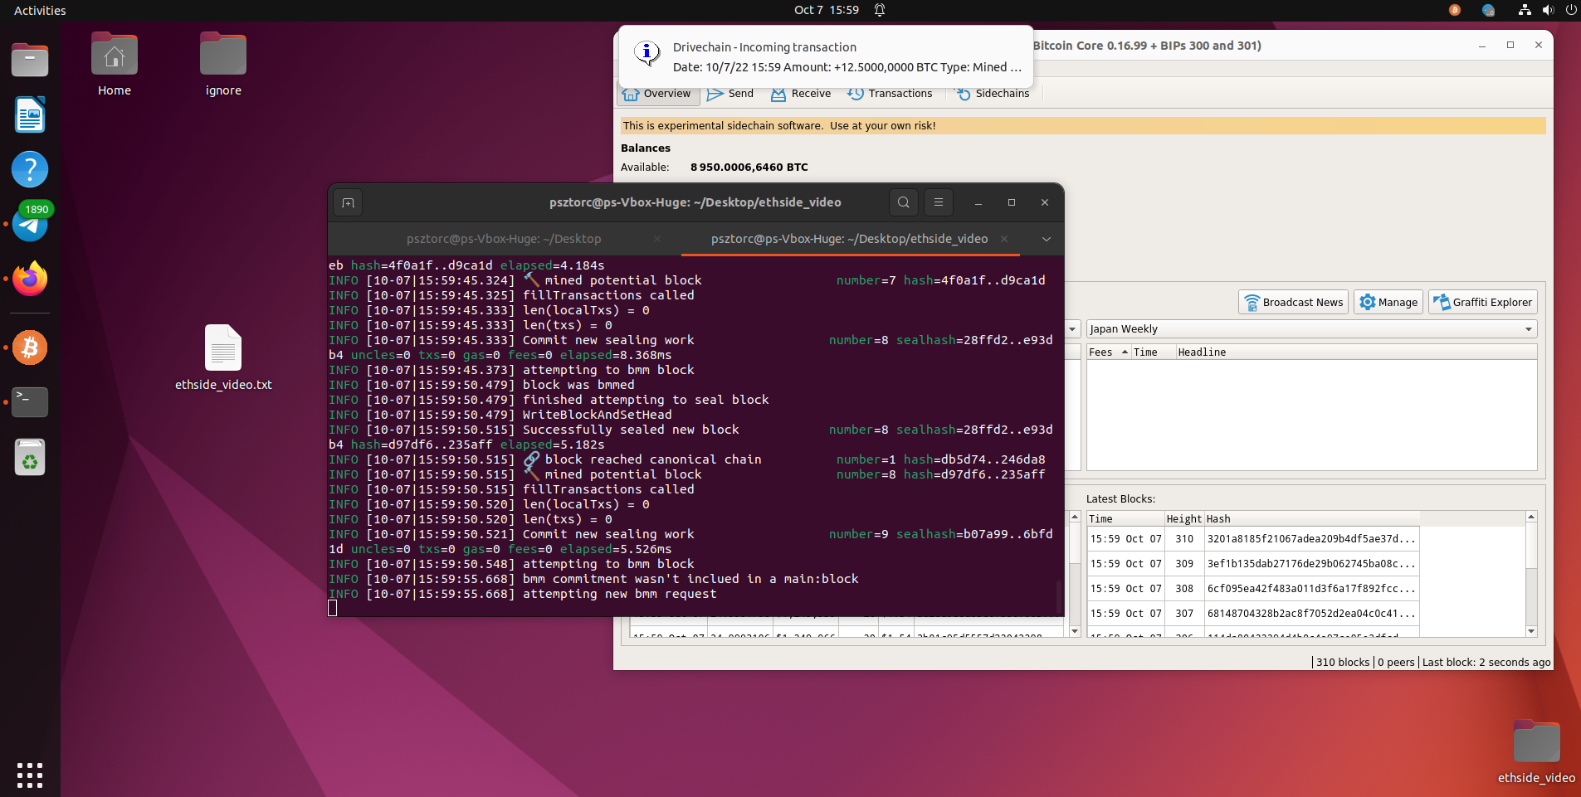The image size is (1581, 797).
Task: Select the ethside_video.txt file on the desktop
Action: 223,357
